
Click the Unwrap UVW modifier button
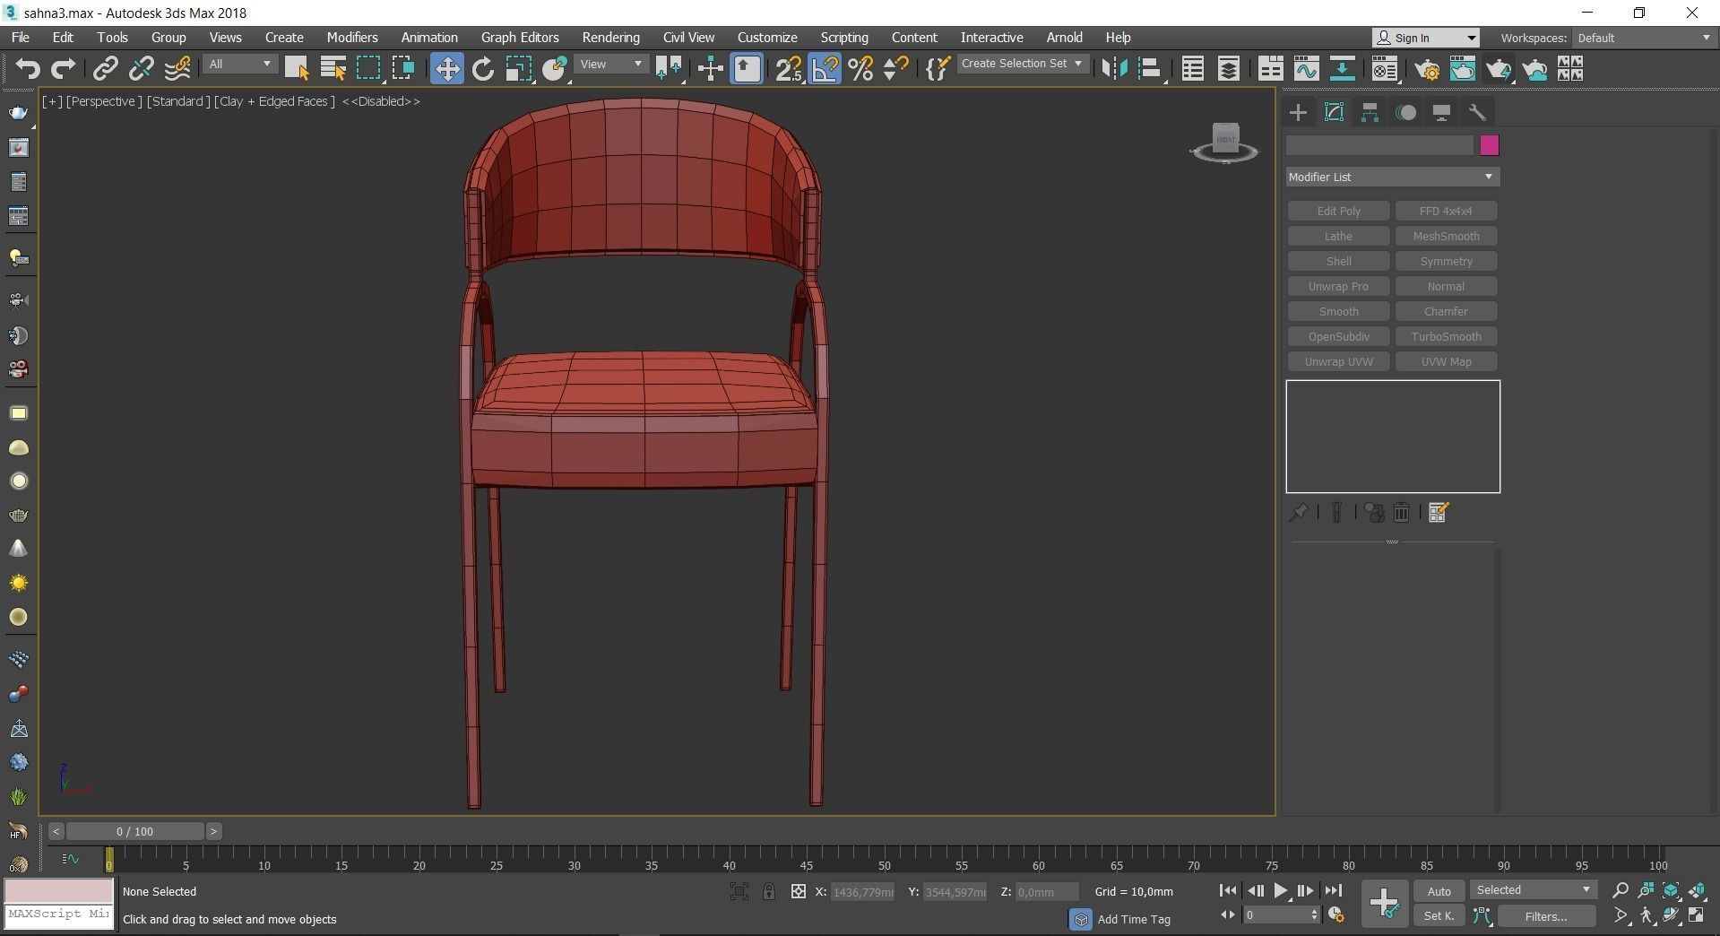click(1338, 362)
